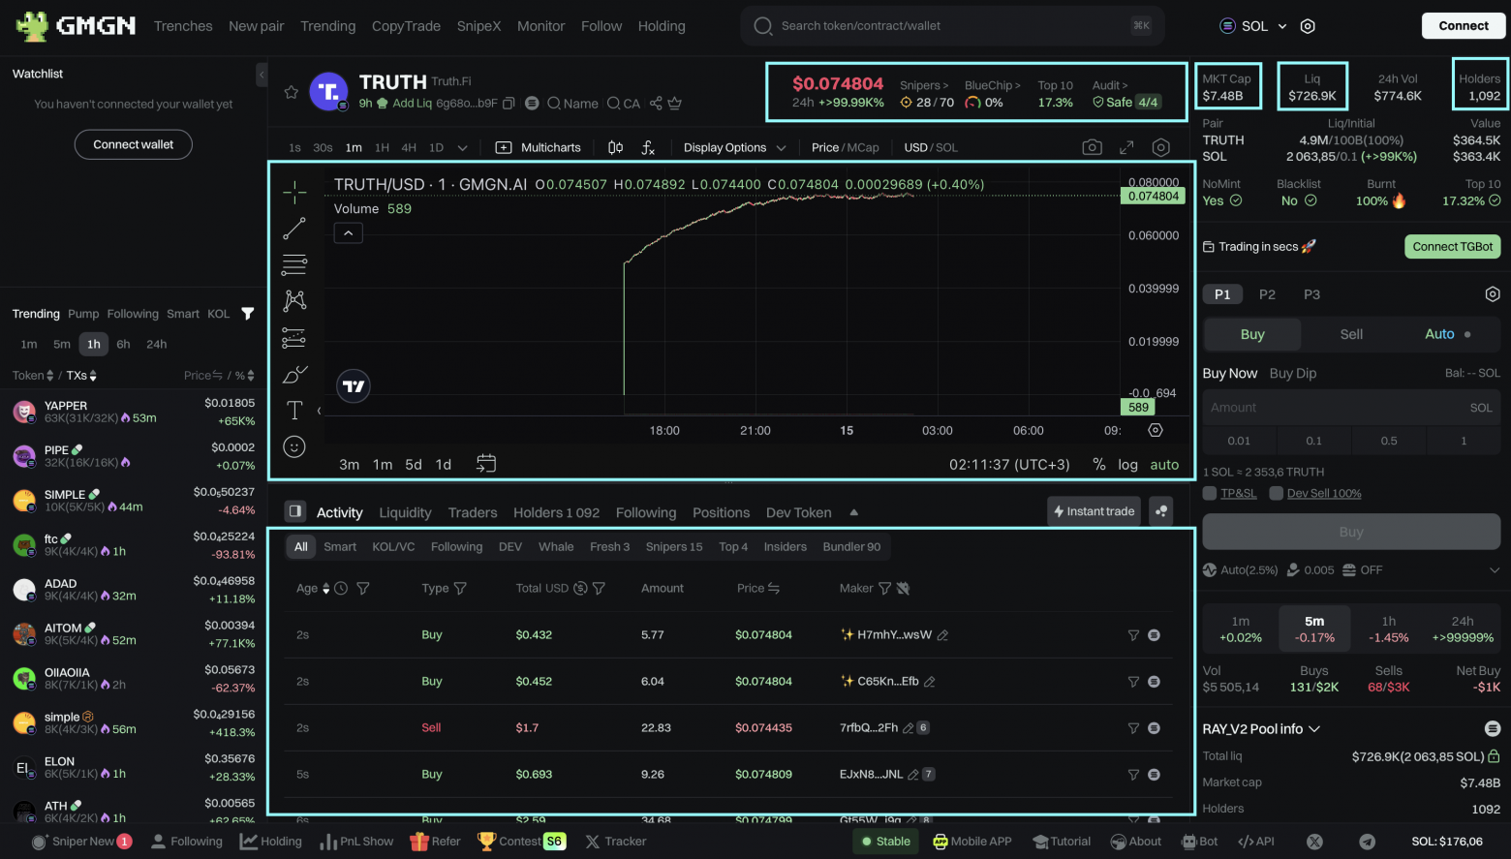Open the Multicharts view
The width and height of the screenshot is (1511, 859).
pos(539,147)
